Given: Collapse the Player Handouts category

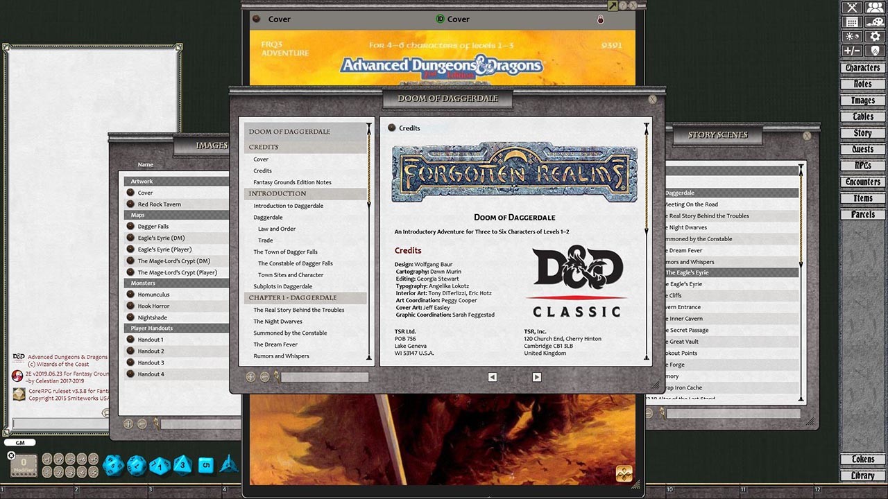Looking at the screenshot, I should pos(176,329).
